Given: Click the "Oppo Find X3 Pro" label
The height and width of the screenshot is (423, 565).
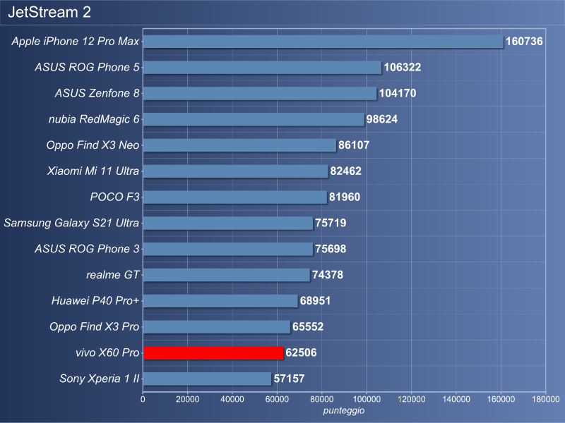Looking at the screenshot, I should click(x=94, y=326).
